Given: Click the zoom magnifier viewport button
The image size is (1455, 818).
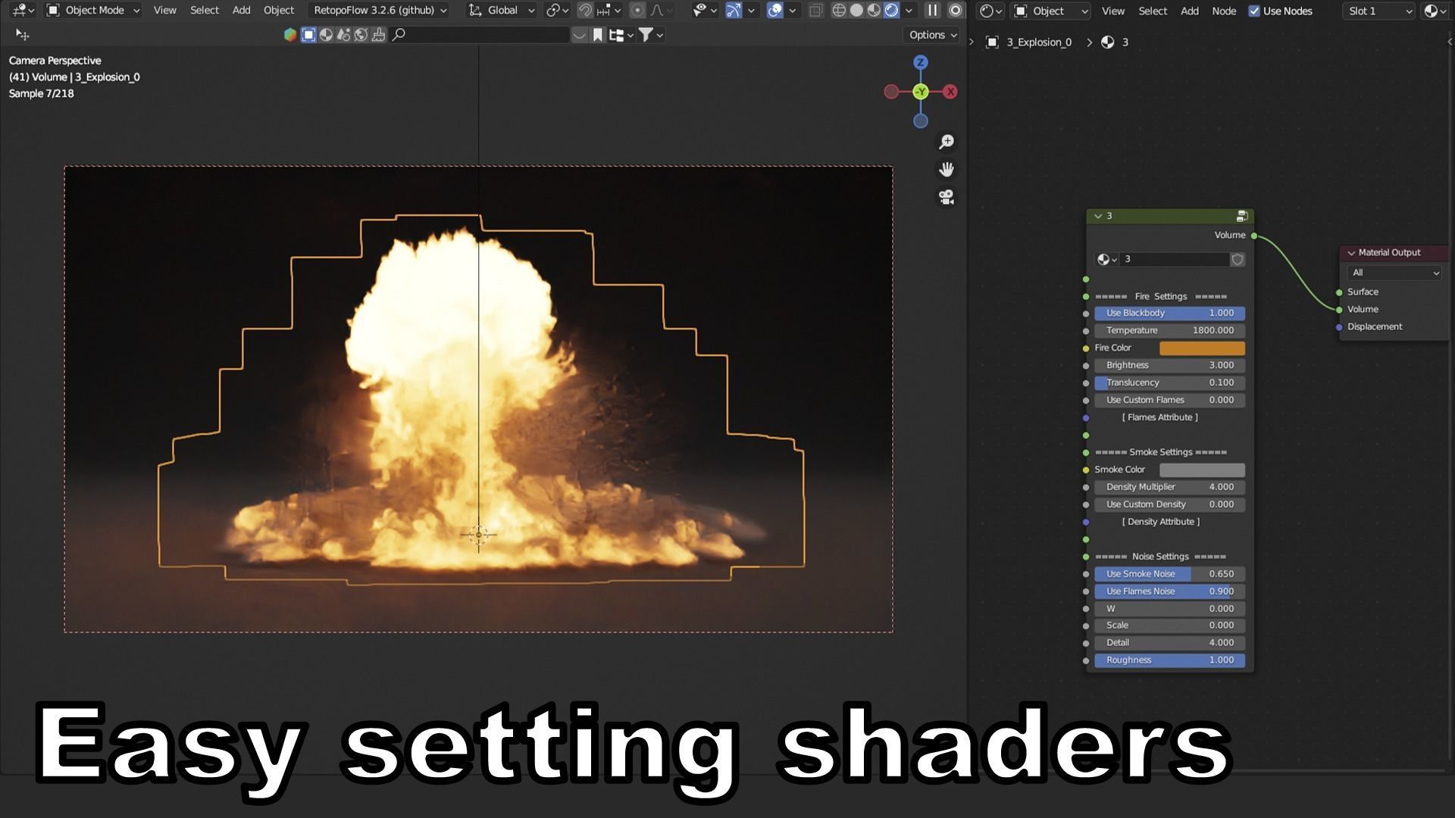Looking at the screenshot, I should pos(947,142).
